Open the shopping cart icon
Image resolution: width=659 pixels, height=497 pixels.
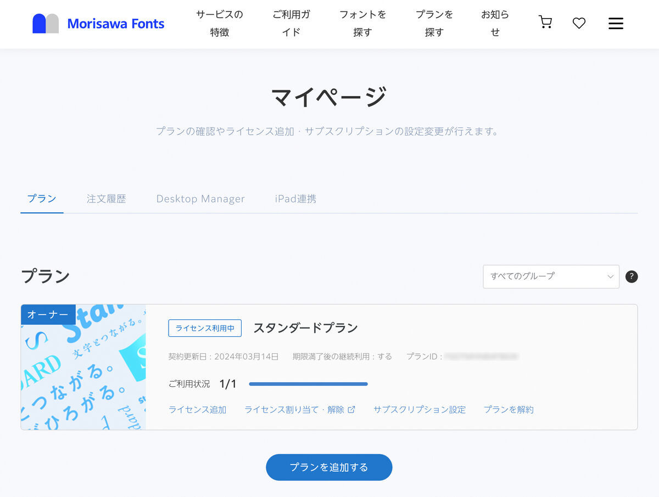click(545, 22)
